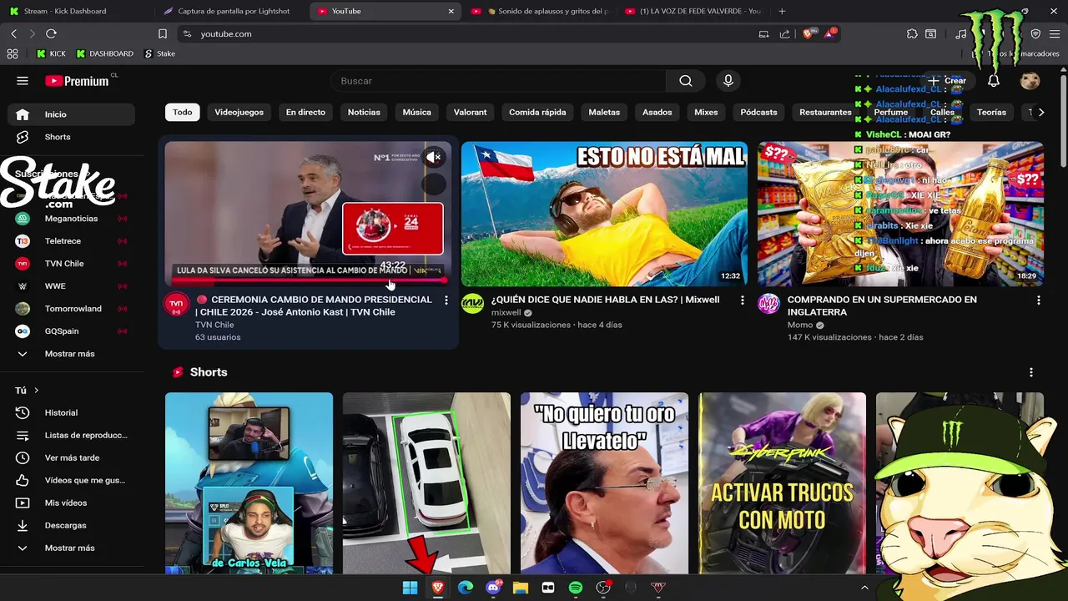Open the Brave Rewards triangle icon
This screenshot has width=1068, height=601.
(x=829, y=33)
